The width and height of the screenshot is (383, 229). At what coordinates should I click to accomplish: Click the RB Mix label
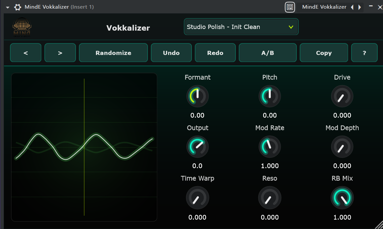(342, 178)
